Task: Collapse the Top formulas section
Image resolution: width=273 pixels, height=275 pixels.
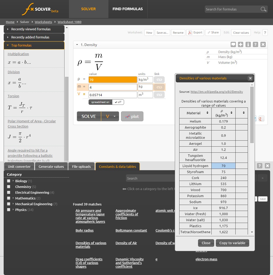Action: (x=34, y=45)
